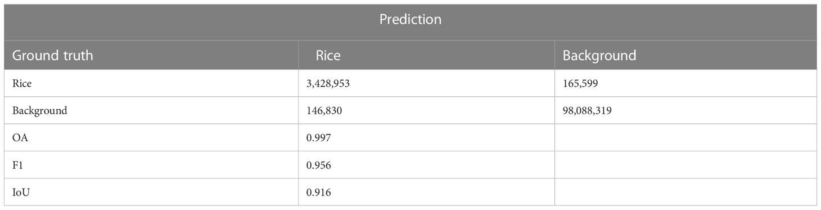This screenshot has height=210, width=821.
Task: Select the Ground truth column header
Action: [53, 56]
